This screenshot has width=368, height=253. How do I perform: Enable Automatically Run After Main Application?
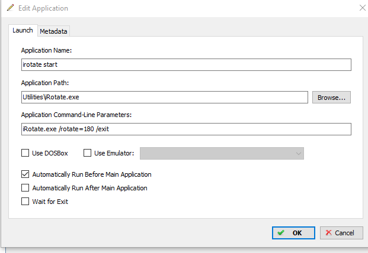tap(25, 188)
